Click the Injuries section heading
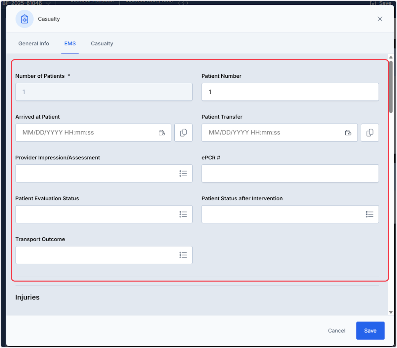The image size is (397, 348). point(27,297)
